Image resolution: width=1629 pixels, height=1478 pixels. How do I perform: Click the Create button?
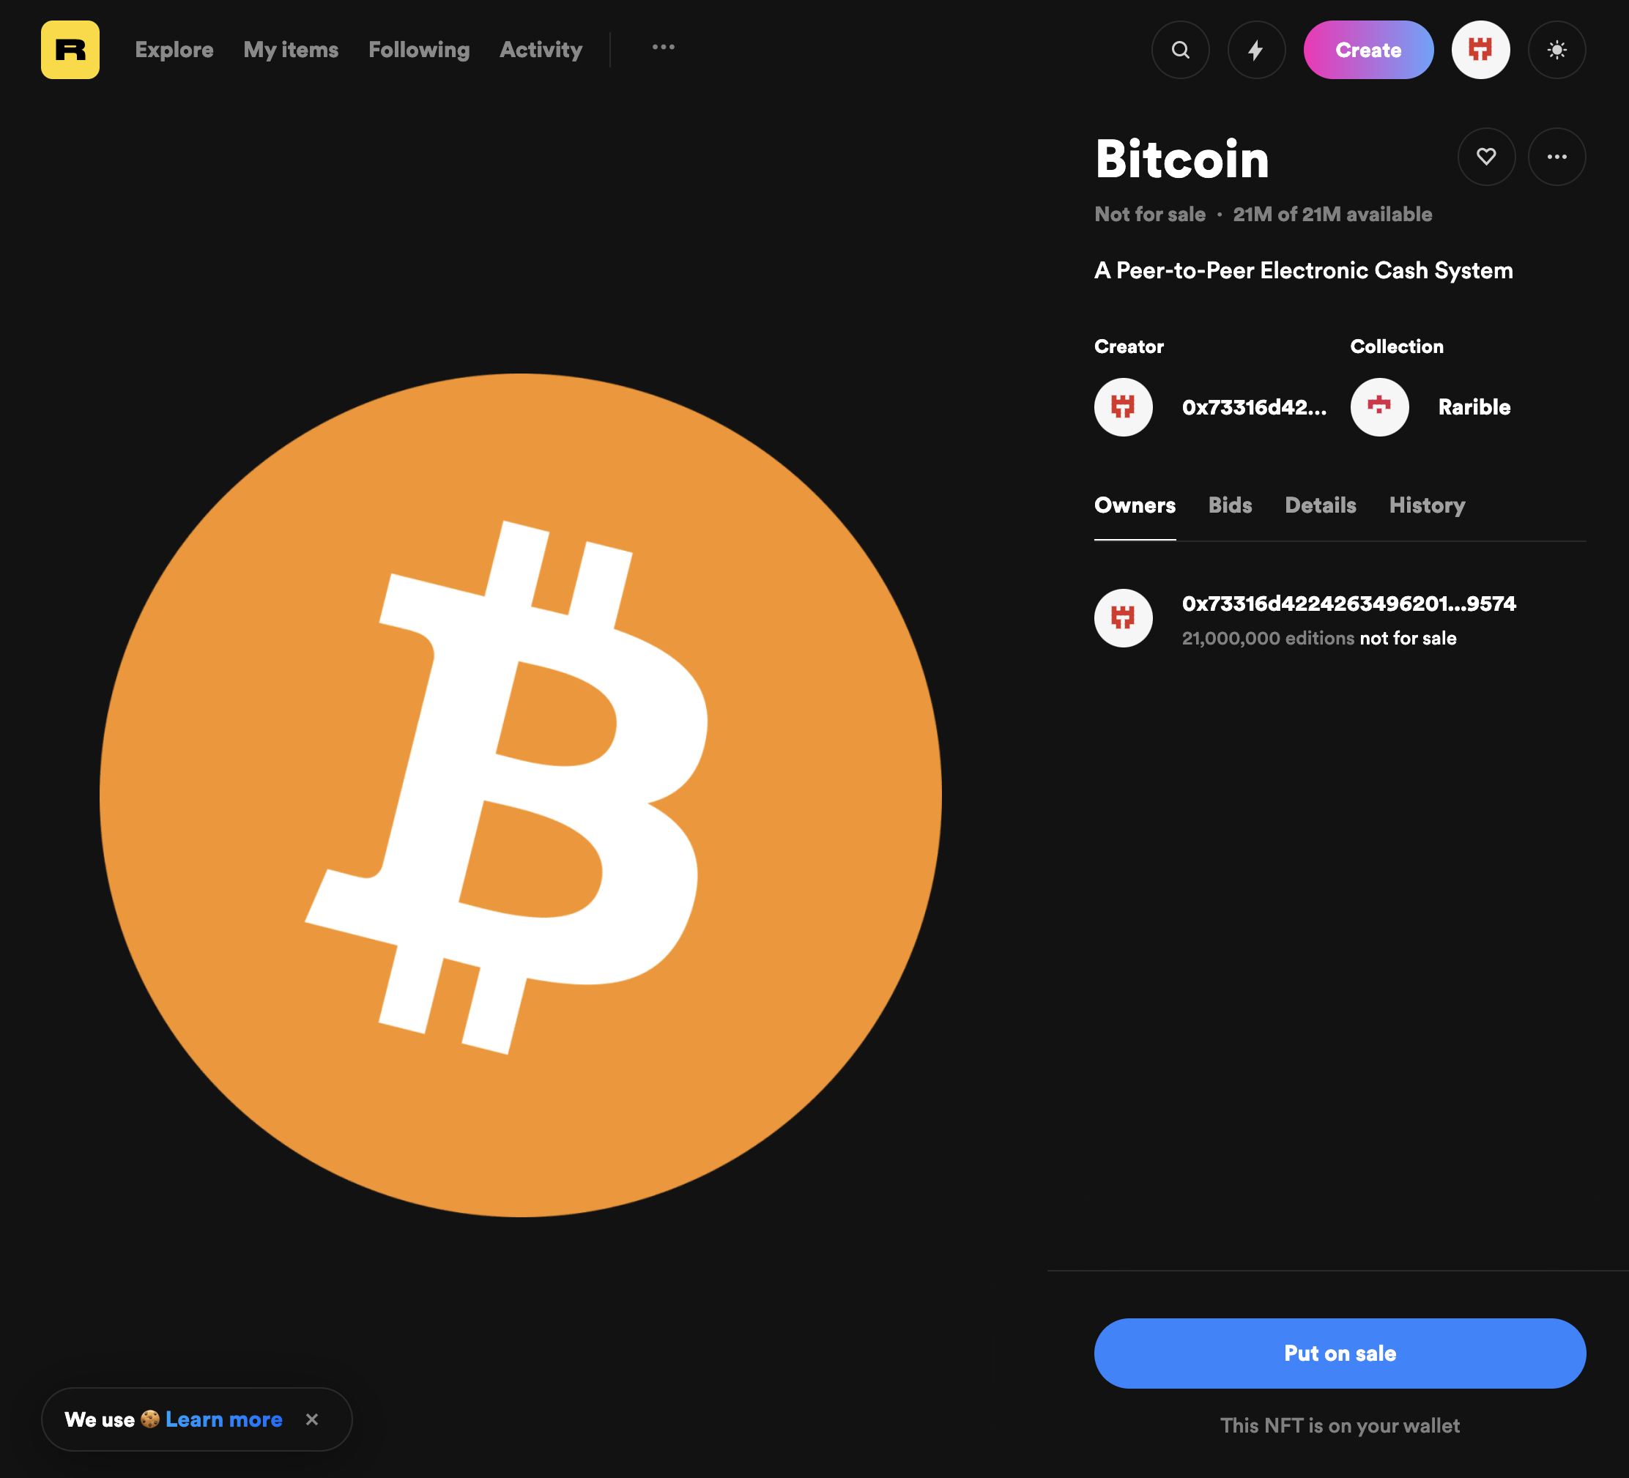[x=1368, y=49]
